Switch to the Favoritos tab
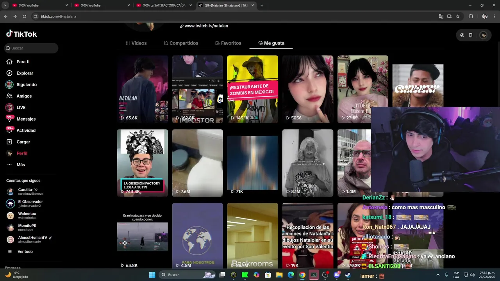Image resolution: width=500 pixels, height=281 pixels. pos(228,43)
